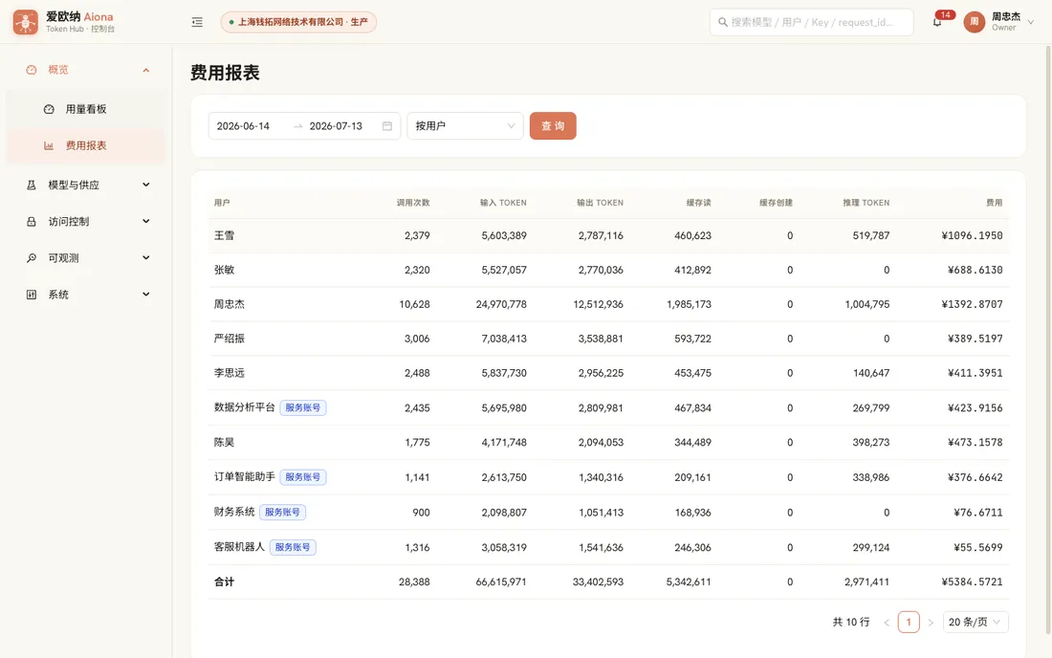This screenshot has height=658, width=1052.
Task: Select page 1 in the pagination
Action: (x=909, y=623)
